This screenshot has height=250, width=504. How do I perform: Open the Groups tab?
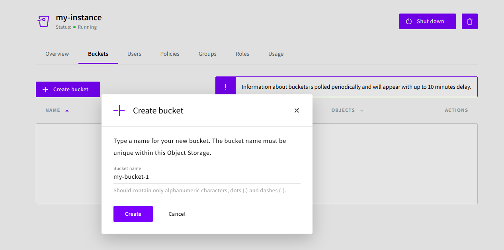pos(207,54)
